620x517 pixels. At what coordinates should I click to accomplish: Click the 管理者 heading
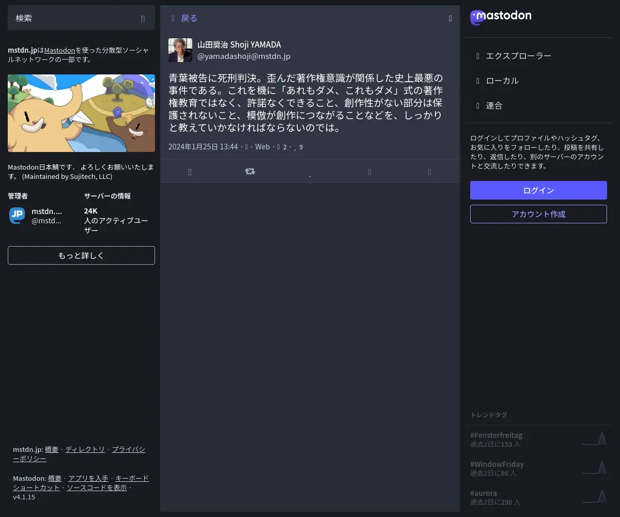coord(18,196)
